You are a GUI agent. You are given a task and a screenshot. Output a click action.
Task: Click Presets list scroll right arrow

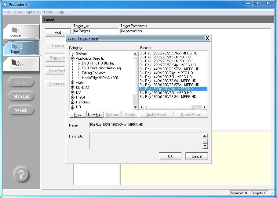tap(205, 107)
